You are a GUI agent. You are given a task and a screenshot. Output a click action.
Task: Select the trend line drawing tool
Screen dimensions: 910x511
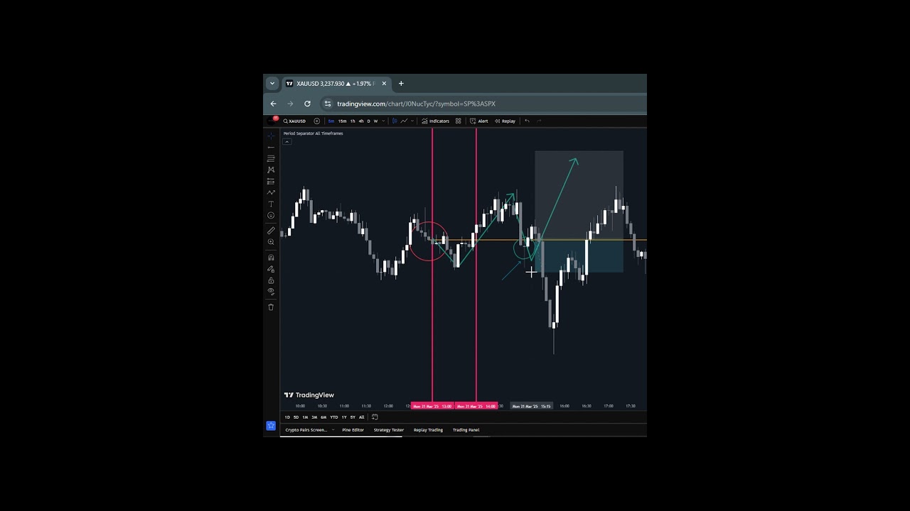click(x=271, y=147)
